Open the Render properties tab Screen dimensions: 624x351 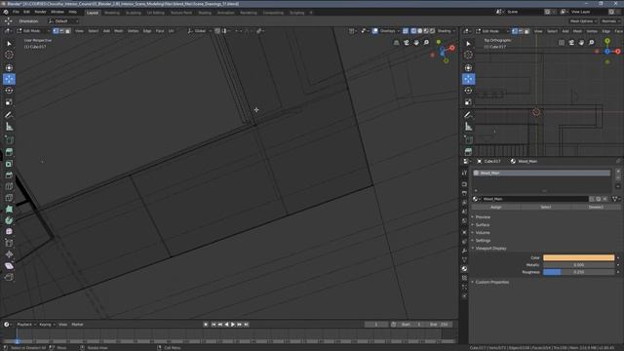click(464, 184)
